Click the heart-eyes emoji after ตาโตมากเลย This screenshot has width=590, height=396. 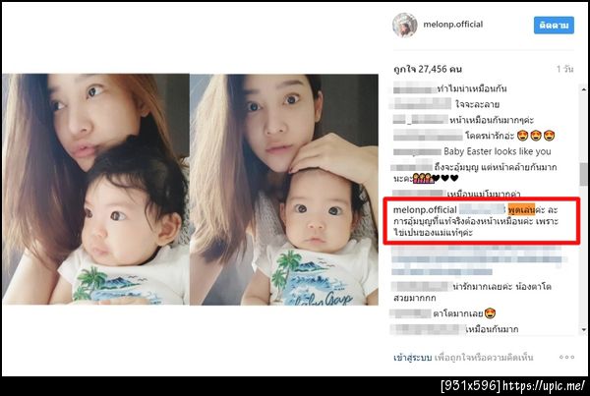490,313
